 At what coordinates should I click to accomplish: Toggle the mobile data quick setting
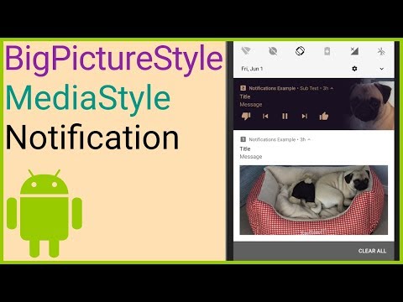354,51
